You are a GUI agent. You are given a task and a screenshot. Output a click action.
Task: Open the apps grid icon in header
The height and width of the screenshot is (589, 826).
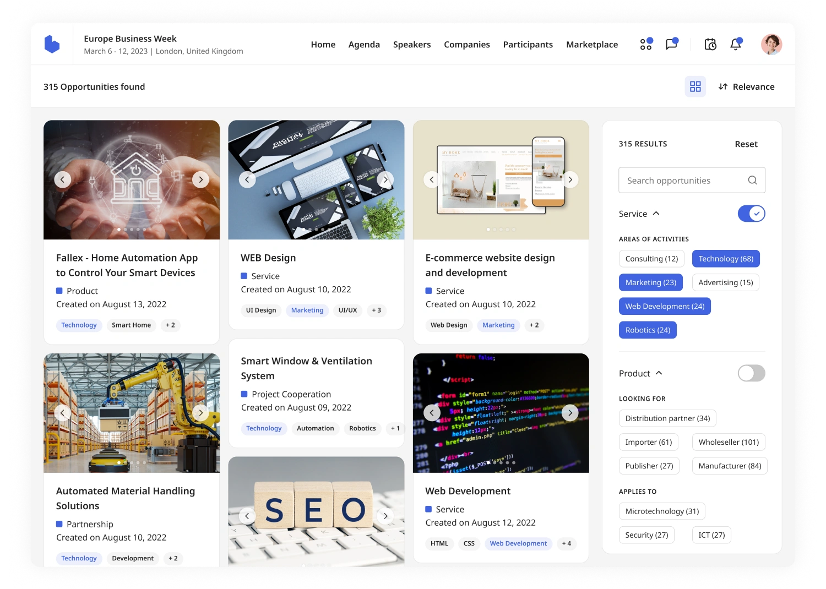[x=646, y=45]
